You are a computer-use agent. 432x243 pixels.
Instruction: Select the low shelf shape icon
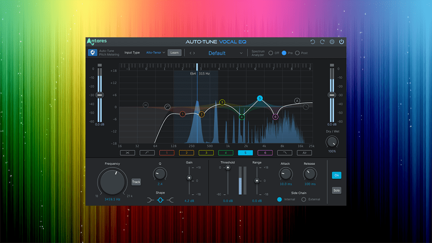click(x=150, y=200)
